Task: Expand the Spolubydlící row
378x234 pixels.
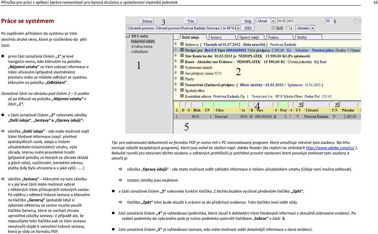Action: (176, 90)
